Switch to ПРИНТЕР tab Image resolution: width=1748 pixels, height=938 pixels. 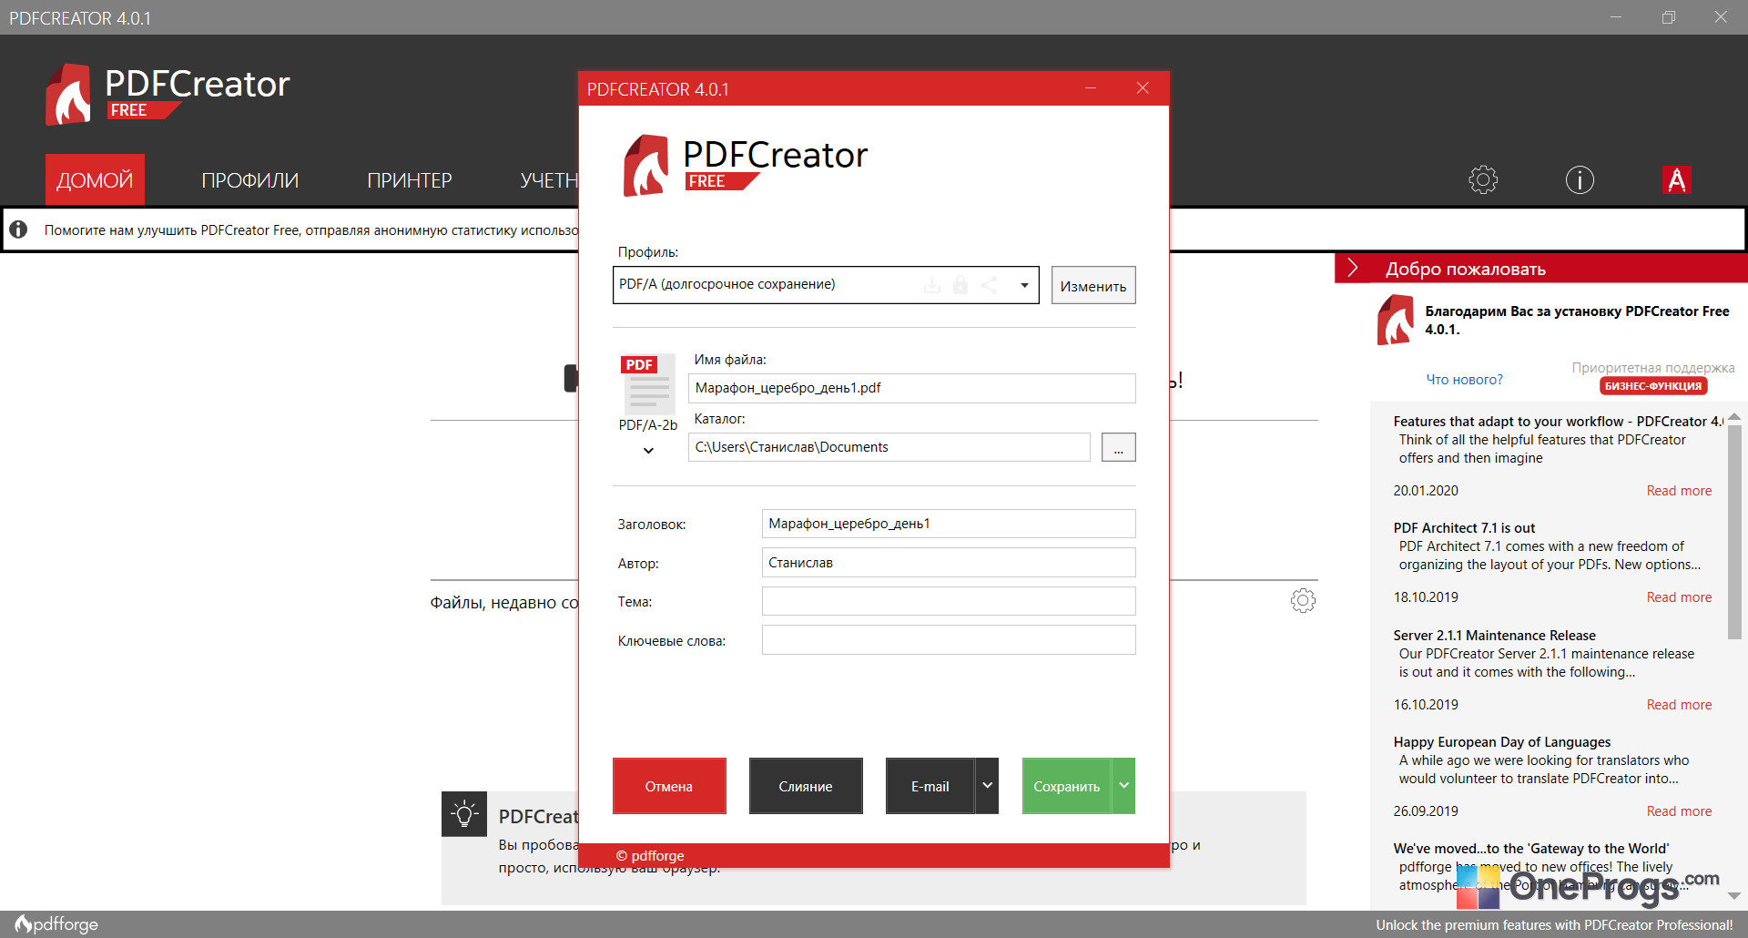[x=410, y=180]
